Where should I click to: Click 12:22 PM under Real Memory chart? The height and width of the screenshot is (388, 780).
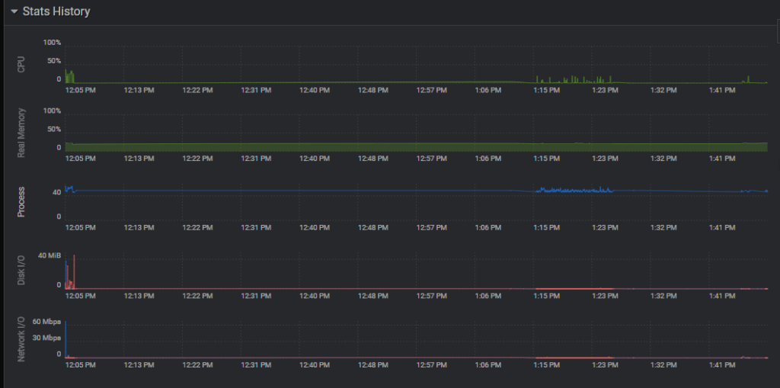pos(197,159)
